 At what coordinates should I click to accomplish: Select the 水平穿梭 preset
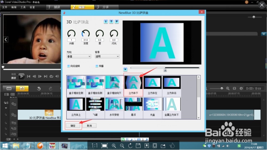click(x=114, y=107)
